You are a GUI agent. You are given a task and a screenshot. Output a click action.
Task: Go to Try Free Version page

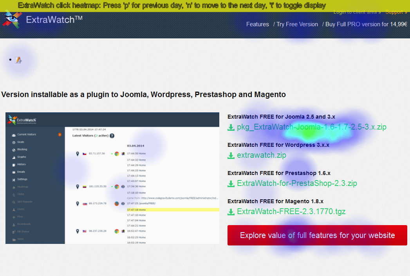[297, 24]
